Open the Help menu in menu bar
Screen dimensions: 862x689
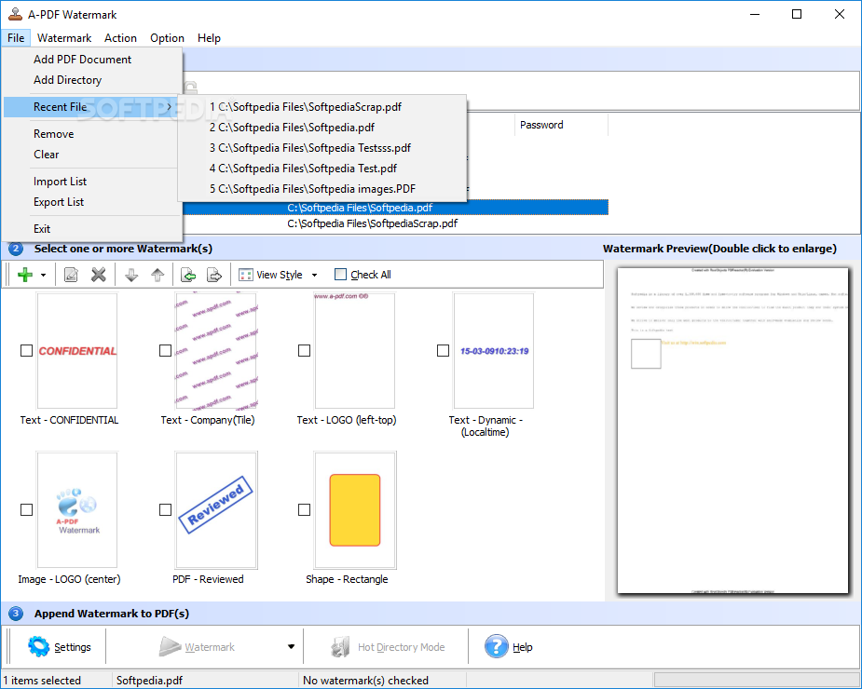(209, 38)
